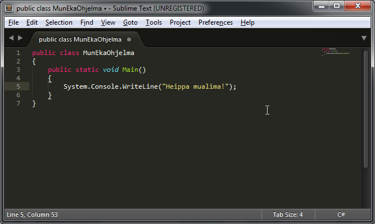The image size is (375, 224).
Task: Click the string "Heippa mualima!"
Action: pyautogui.click(x=196, y=86)
